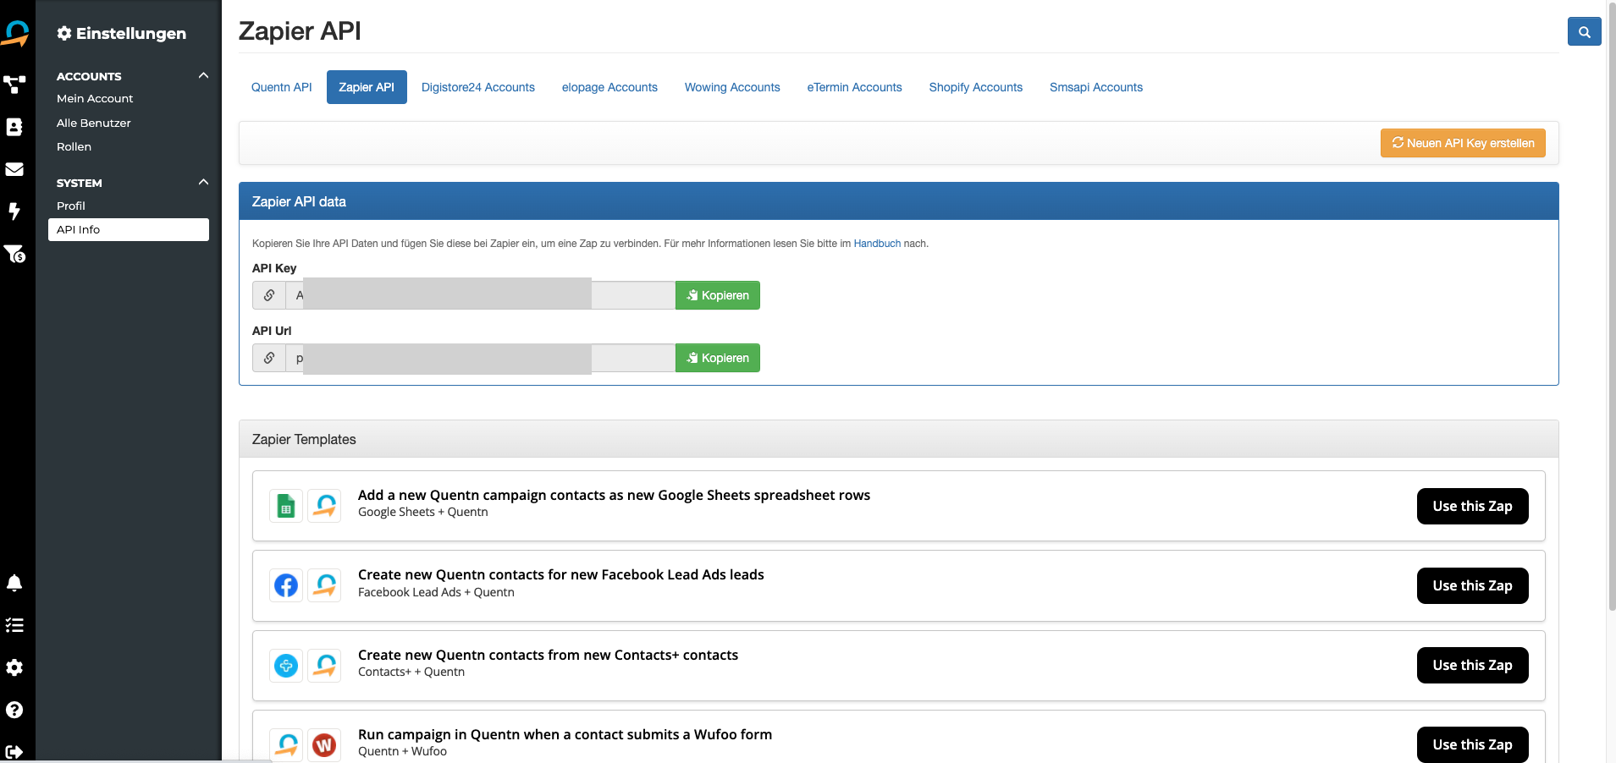Open the Shopify Accounts tab
Viewport: 1616px width, 763px height.
(975, 87)
